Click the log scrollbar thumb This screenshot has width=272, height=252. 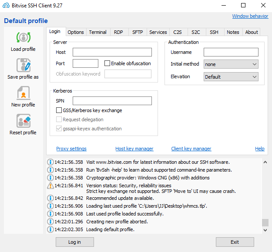point(265,222)
